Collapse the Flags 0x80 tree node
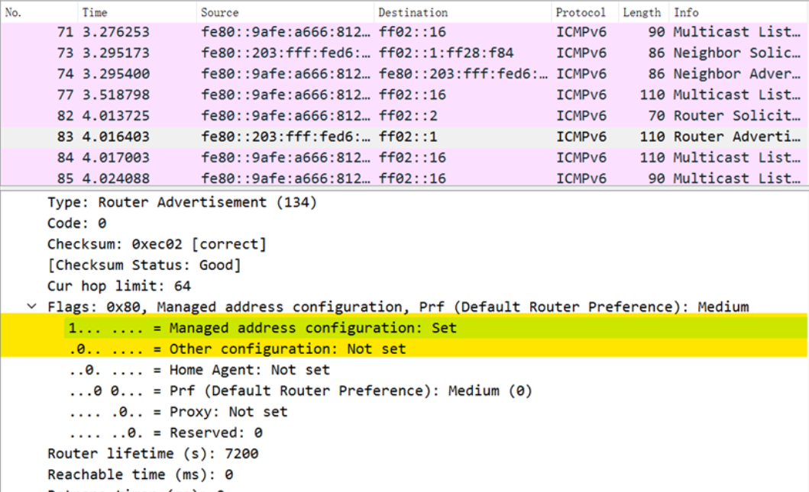 [x=31, y=307]
